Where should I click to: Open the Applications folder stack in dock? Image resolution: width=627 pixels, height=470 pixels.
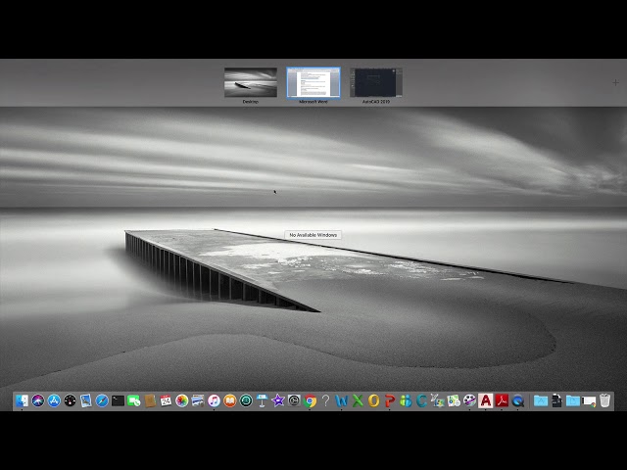pos(541,400)
